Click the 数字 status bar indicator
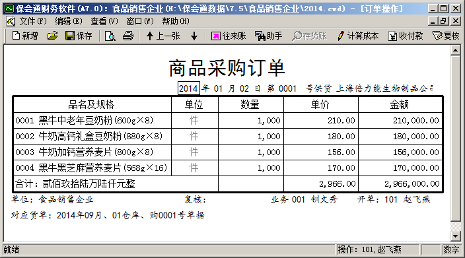Screen dimensions: 465x258 pos(451,249)
